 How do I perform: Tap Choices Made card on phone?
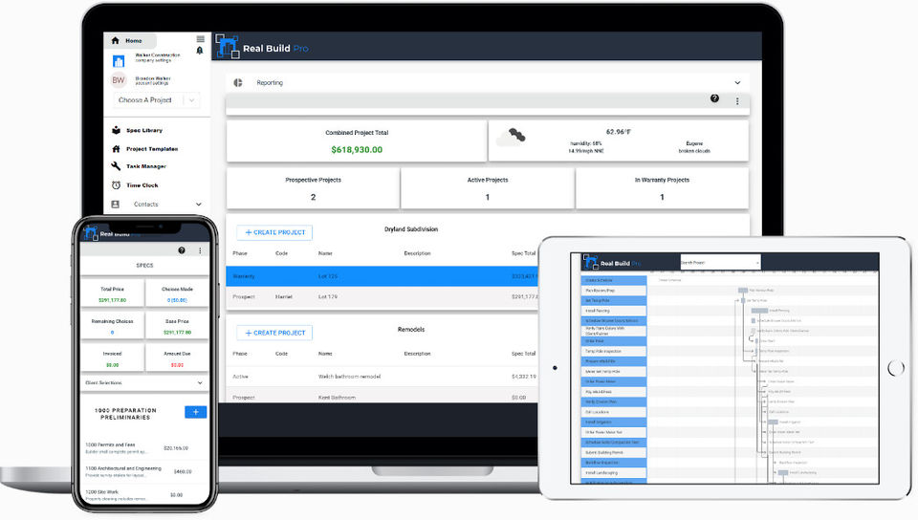tap(177, 294)
